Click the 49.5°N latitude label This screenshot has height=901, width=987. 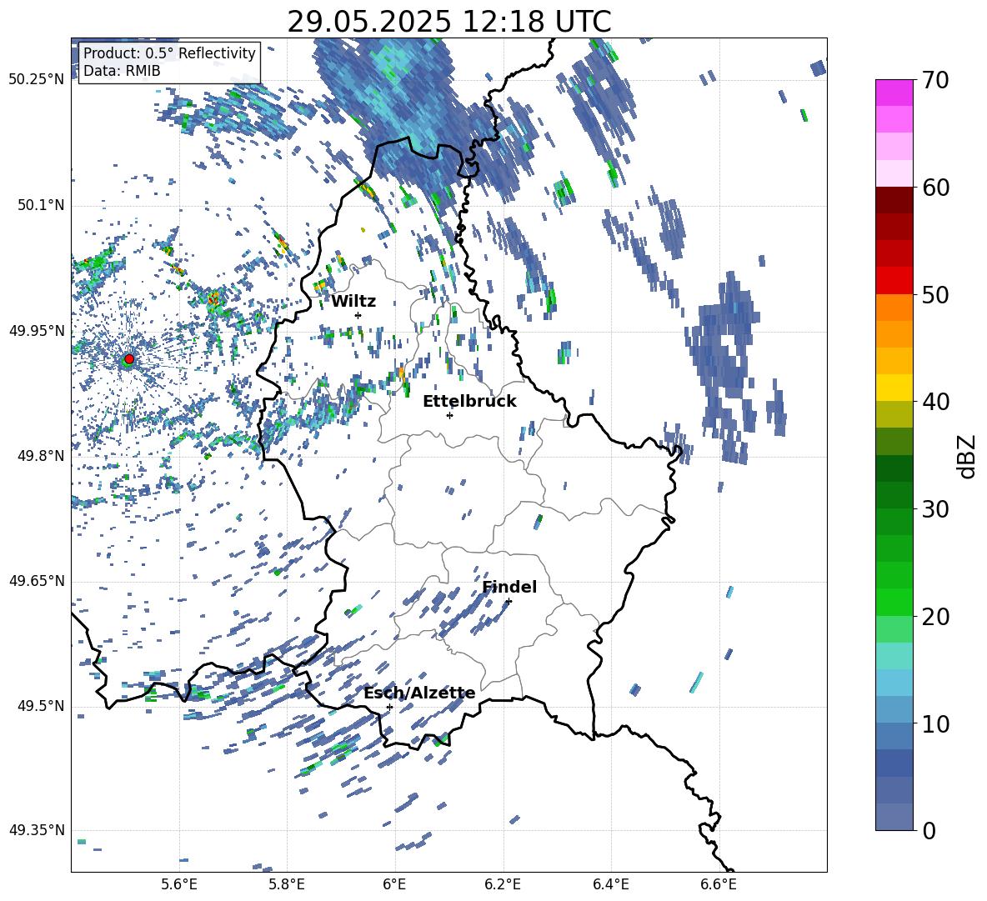coord(41,706)
